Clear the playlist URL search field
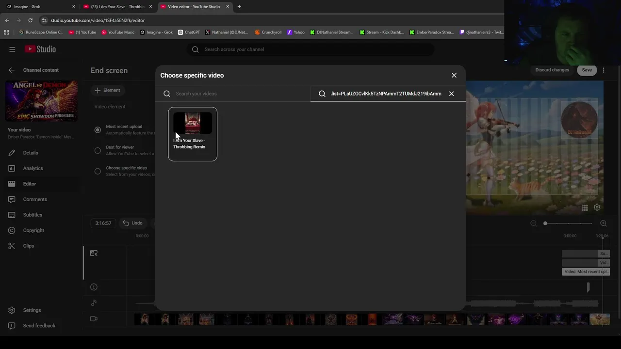621x349 pixels. pos(451,94)
